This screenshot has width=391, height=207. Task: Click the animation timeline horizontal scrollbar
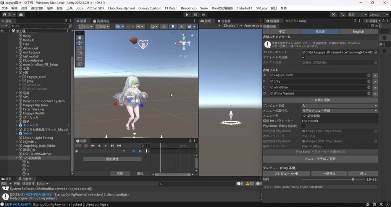173,174
